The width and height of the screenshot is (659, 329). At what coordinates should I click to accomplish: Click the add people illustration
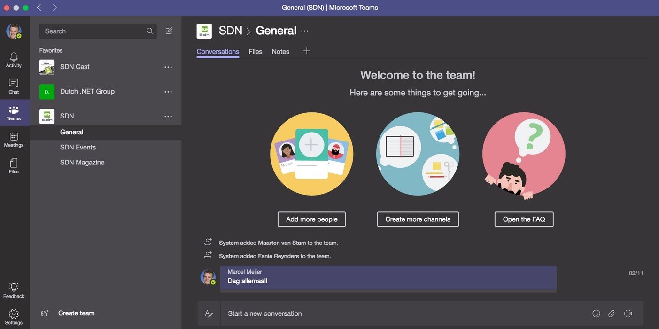312,154
